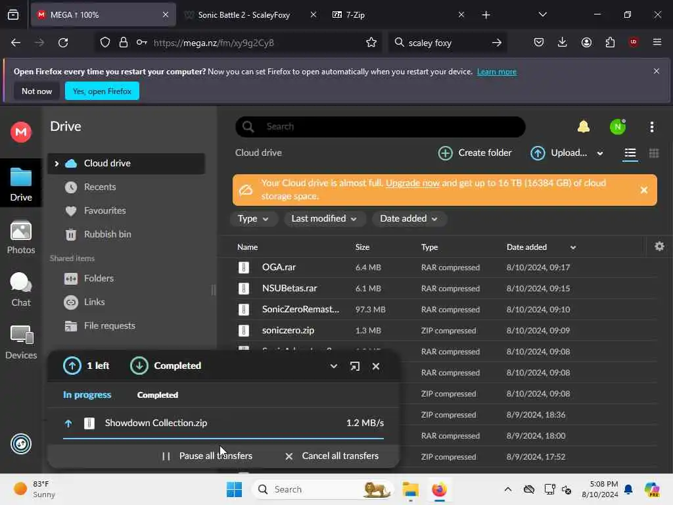The height and width of the screenshot is (505, 673).
Task: Open Devices in the left sidebar
Action: (x=21, y=342)
